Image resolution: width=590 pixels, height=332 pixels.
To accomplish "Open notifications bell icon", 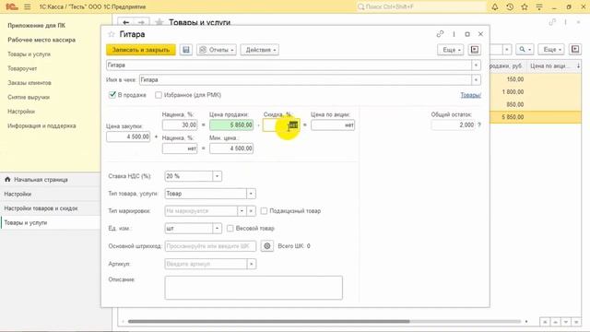I will click(495, 6).
